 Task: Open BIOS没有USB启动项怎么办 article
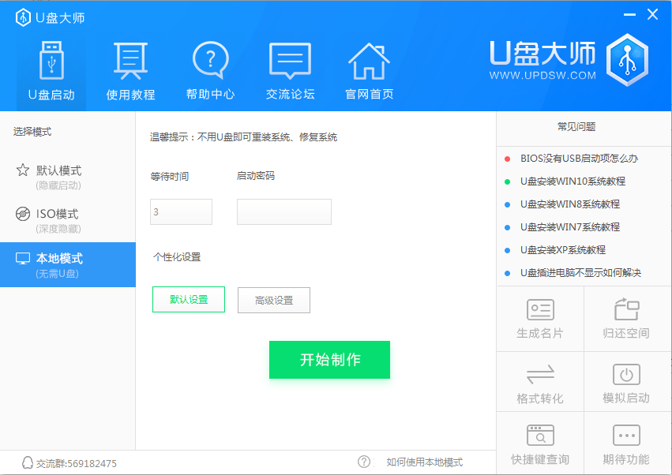point(579,159)
